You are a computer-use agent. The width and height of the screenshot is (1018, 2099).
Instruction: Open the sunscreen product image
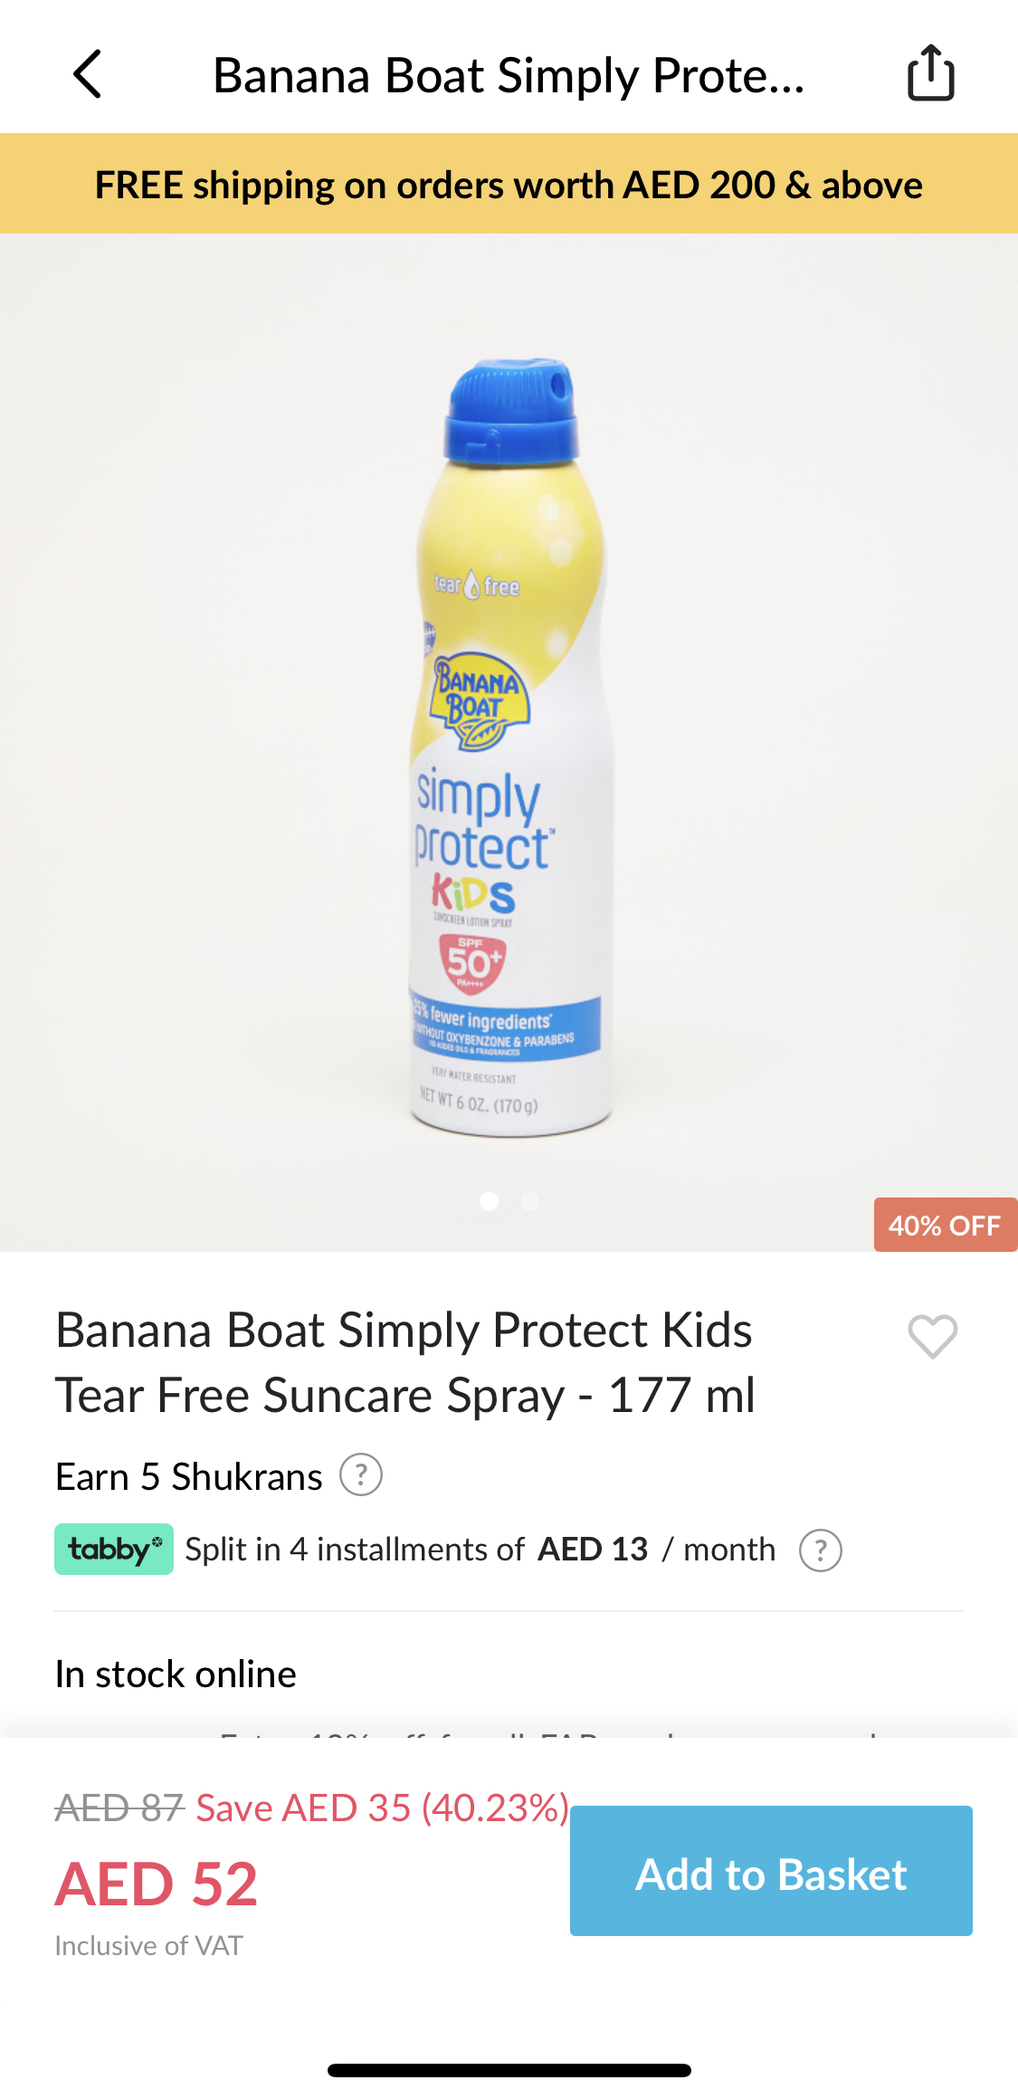pos(510,747)
